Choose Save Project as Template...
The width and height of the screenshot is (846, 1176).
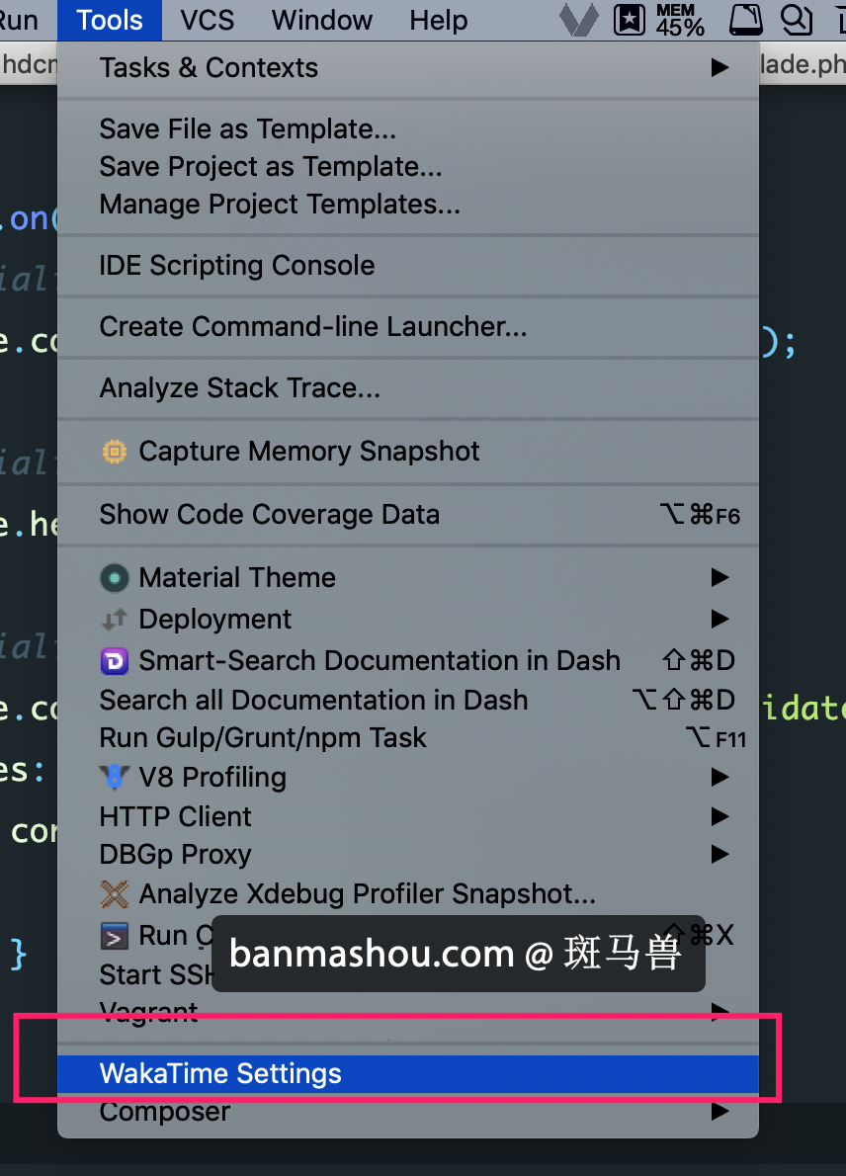[408, 166]
